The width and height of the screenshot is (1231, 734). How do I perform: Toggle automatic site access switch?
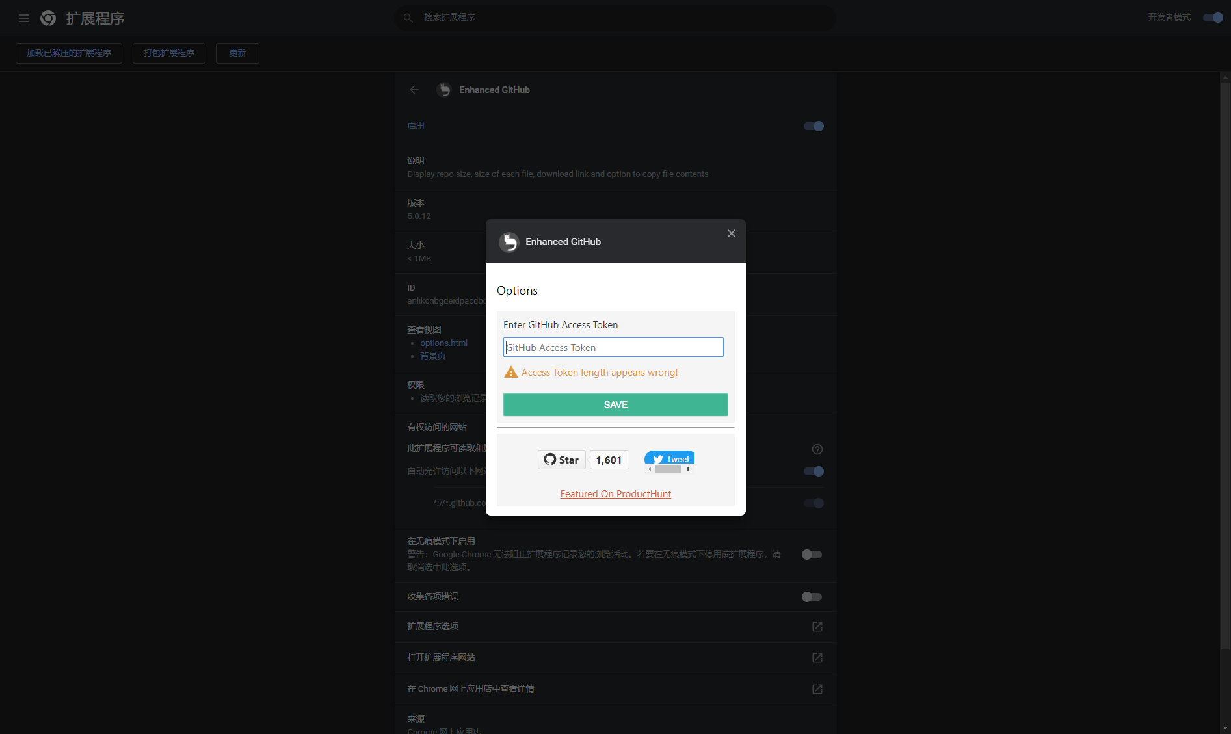814,471
